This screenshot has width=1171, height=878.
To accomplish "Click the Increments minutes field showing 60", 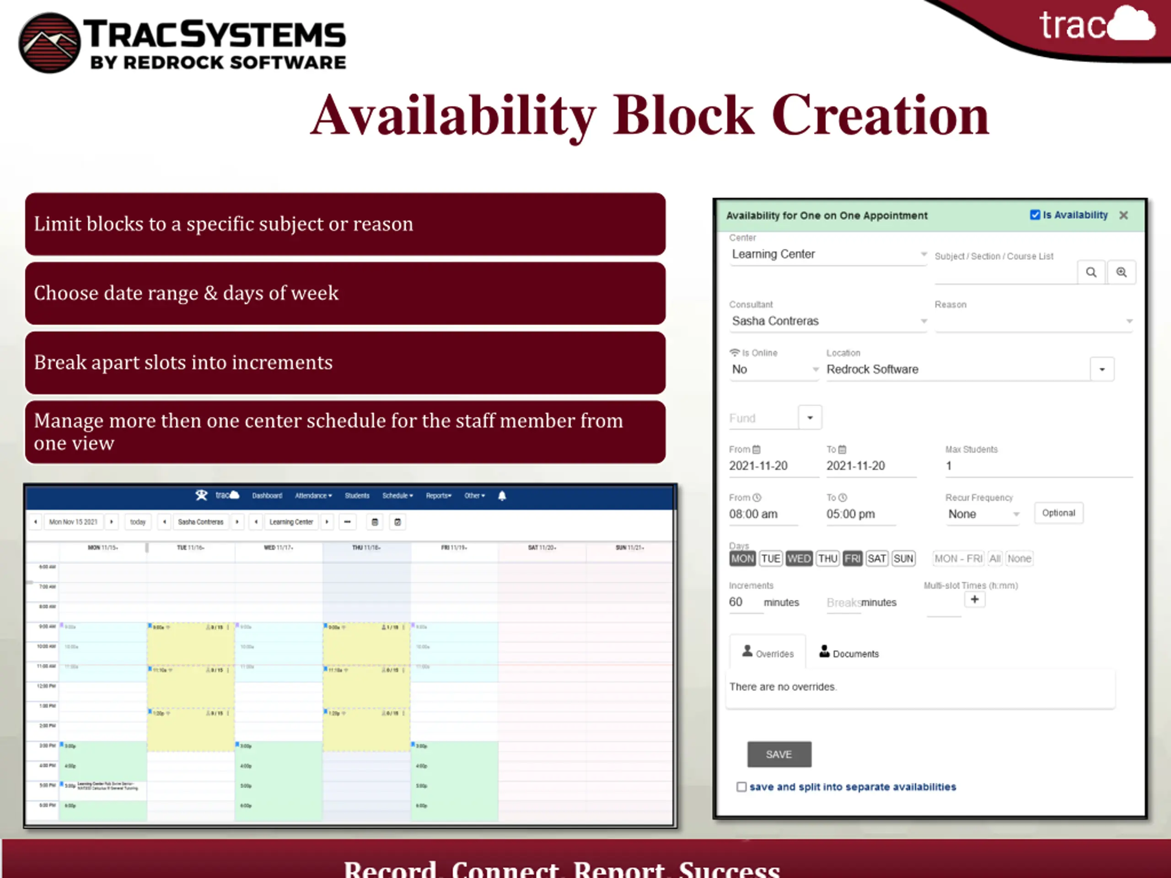I will pyautogui.click(x=746, y=602).
